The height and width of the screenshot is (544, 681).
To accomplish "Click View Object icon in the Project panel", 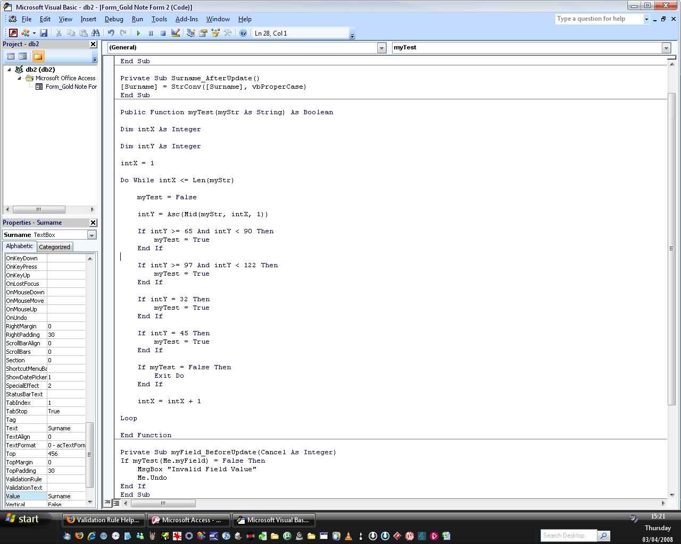I will pos(23,56).
